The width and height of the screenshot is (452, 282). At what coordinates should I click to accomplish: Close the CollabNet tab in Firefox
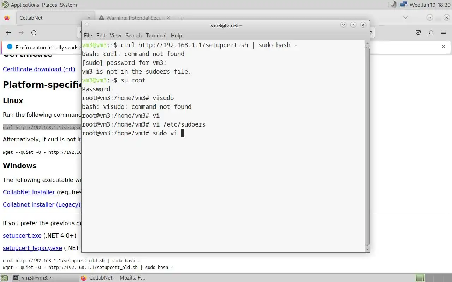coord(89,18)
